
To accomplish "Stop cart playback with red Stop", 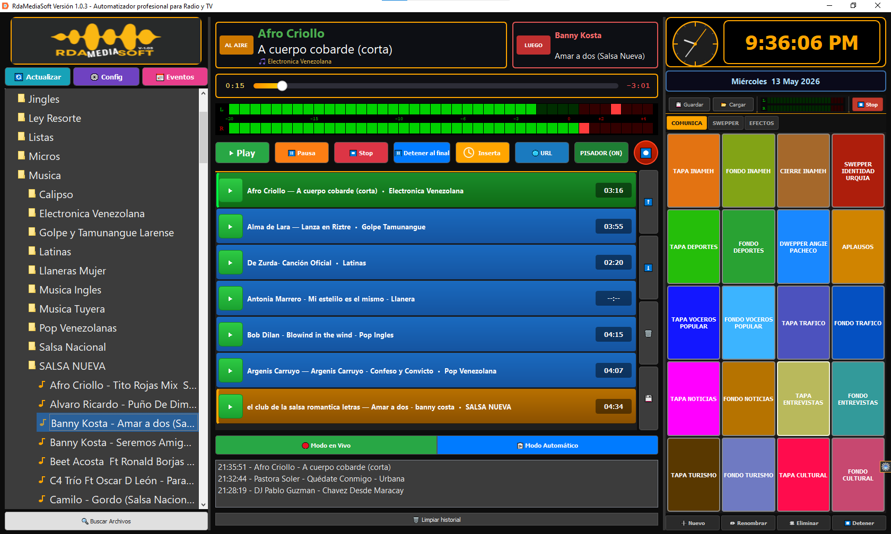I will 868,104.
